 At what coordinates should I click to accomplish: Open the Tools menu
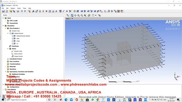[x=24, y=8]
